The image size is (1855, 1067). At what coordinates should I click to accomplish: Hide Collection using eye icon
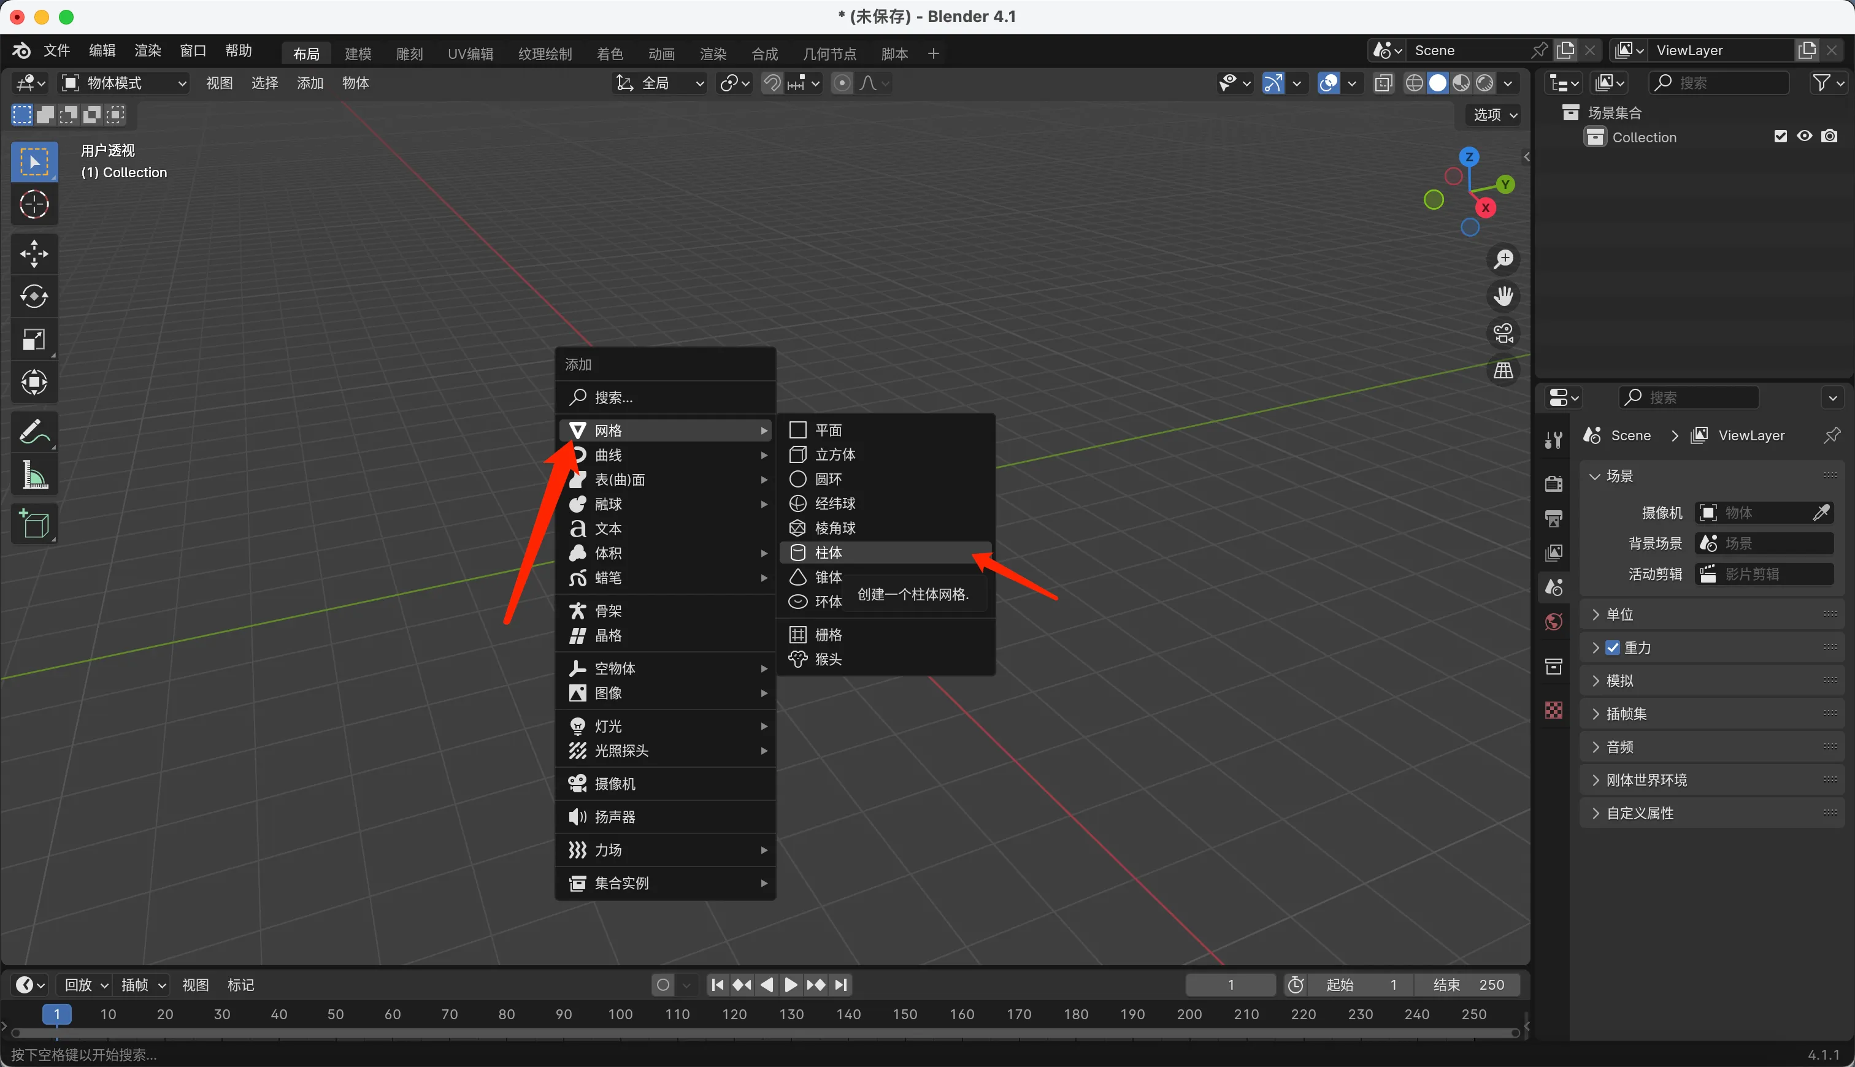1805,136
